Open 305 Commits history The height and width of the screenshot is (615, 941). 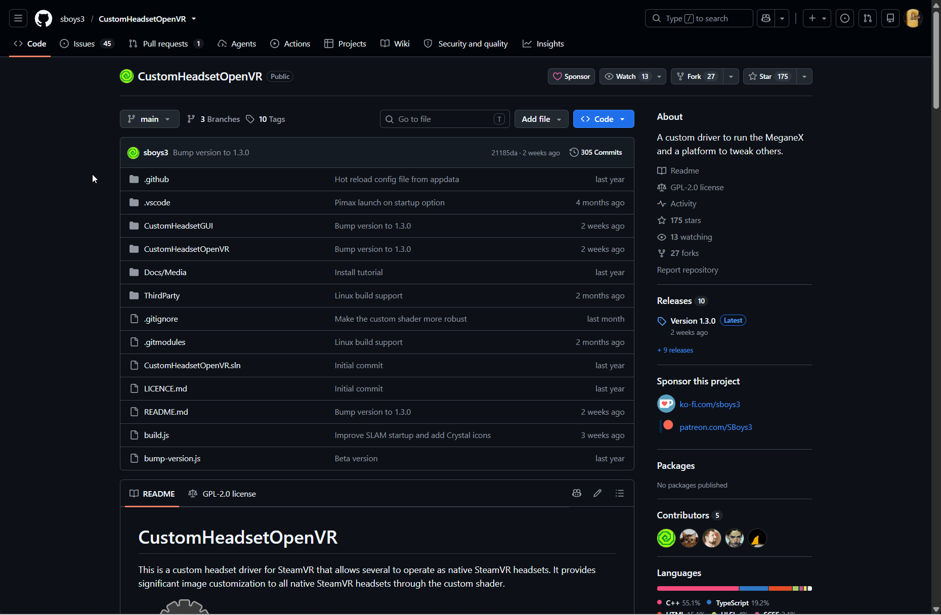pos(596,153)
